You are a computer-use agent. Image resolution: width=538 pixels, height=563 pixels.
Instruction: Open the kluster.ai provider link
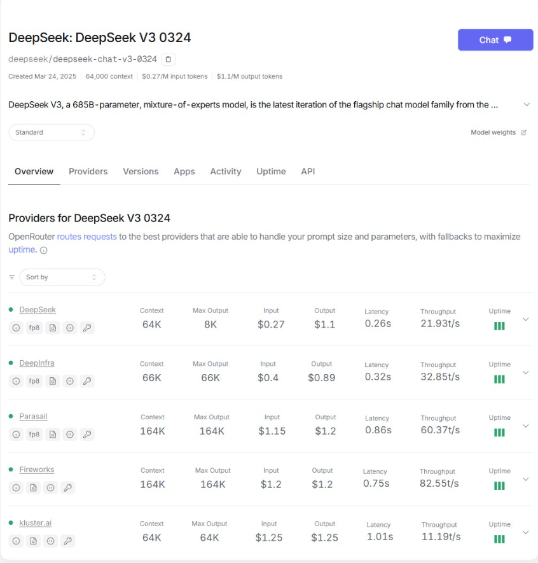click(35, 523)
